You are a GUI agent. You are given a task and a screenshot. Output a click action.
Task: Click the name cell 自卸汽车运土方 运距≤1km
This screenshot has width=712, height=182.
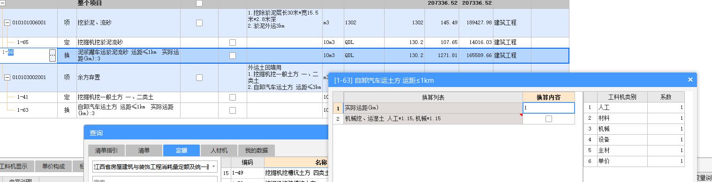coord(128,110)
